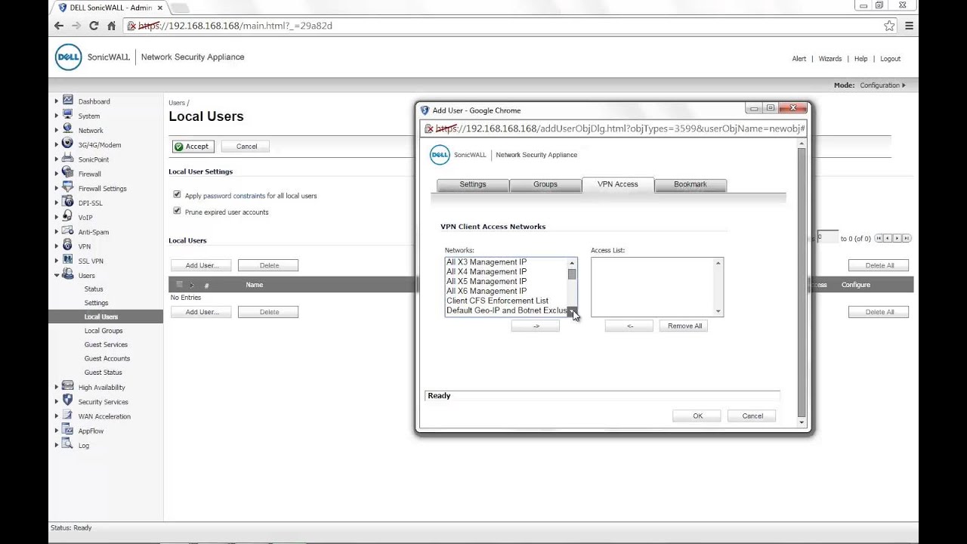Expand the Security Services tree arrow
The height and width of the screenshot is (544, 967).
56,401
